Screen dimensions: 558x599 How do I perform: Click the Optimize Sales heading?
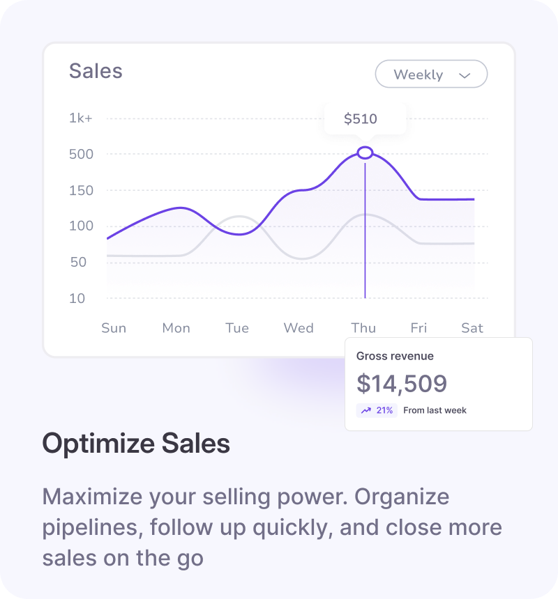coord(137,444)
